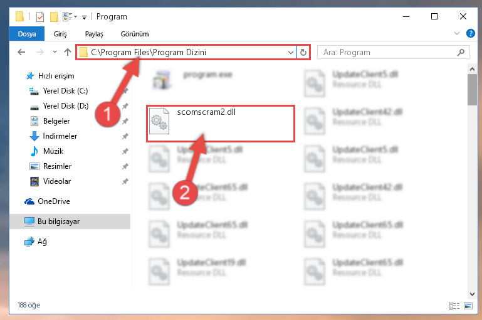Image resolution: width=482 pixels, height=320 pixels.
Task: Open the Help question mark icon
Action: tap(470, 33)
